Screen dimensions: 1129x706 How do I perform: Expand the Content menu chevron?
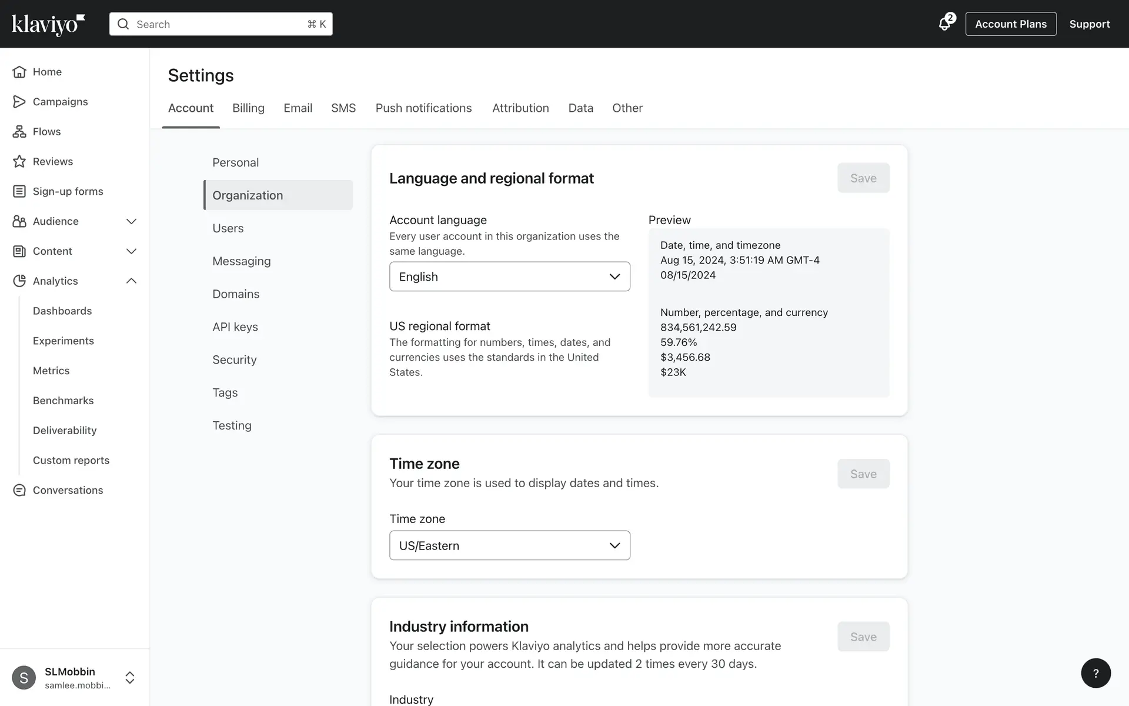(131, 251)
